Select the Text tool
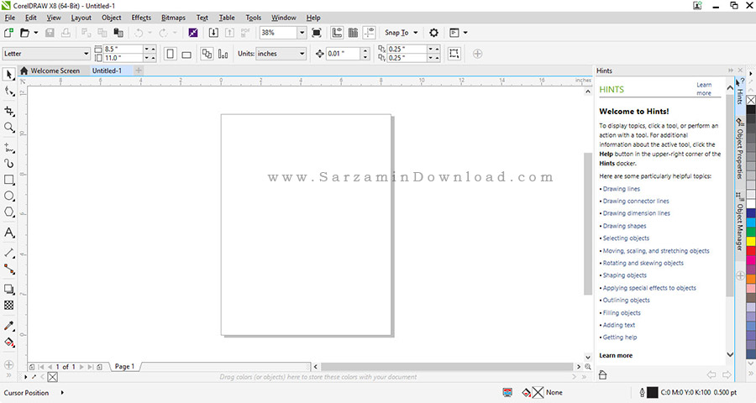Screen dimensions: 756x403 pyautogui.click(x=8, y=233)
